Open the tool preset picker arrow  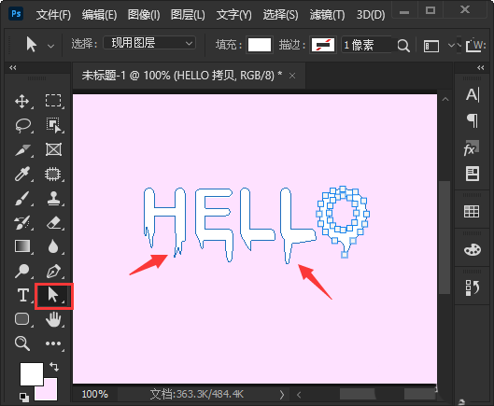tap(50, 46)
